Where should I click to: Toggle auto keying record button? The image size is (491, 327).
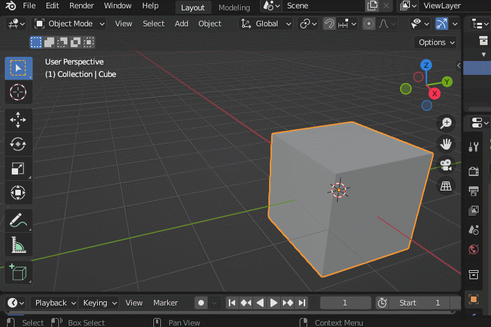pyautogui.click(x=201, y=303)
